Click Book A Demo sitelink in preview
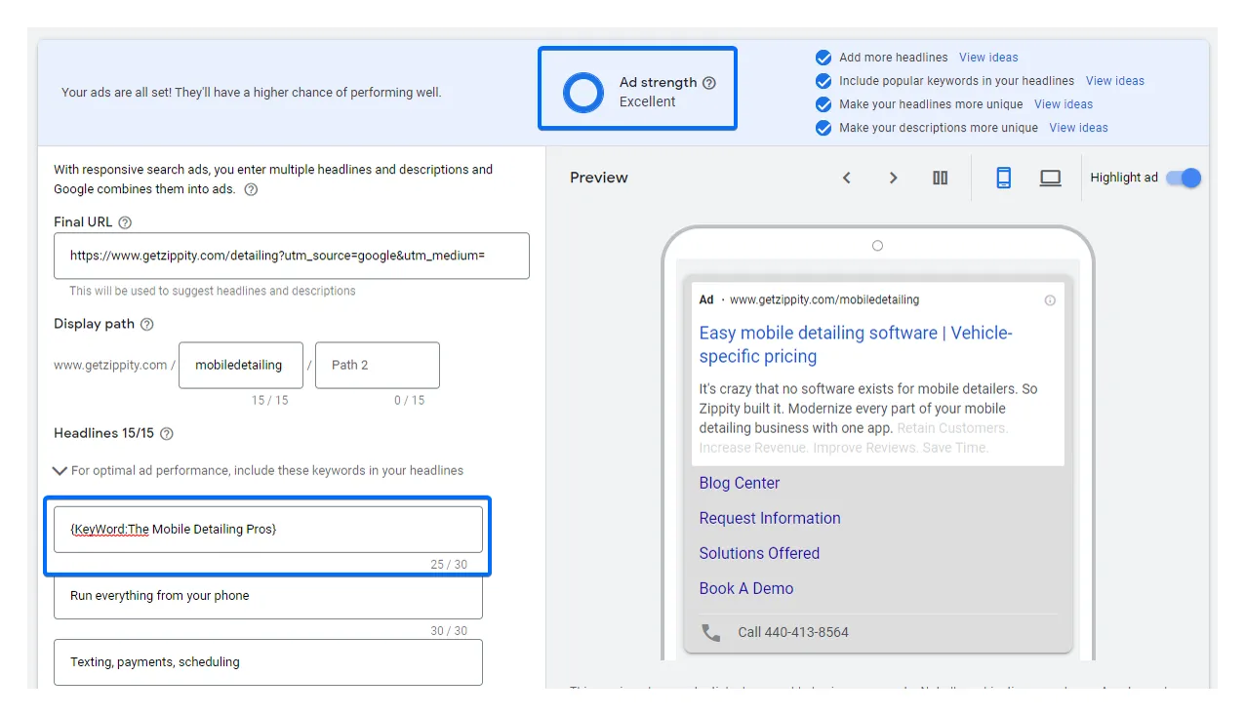This screenshot has width=1245, height=716. pos(746,588)
